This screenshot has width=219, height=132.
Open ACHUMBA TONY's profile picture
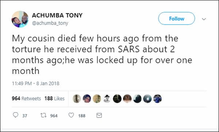pyautogui.click(x=20, y=19)
